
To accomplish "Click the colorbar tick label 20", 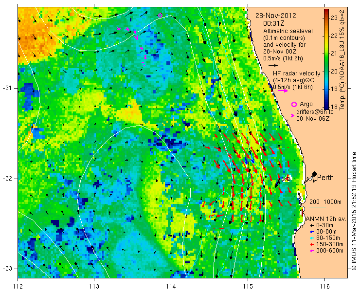I will coord(334,71).
